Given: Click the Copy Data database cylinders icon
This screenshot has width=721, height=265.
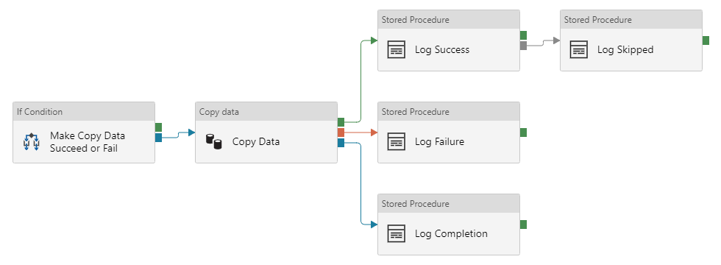Looking at the screenshot, I should [x=213, y=141].
